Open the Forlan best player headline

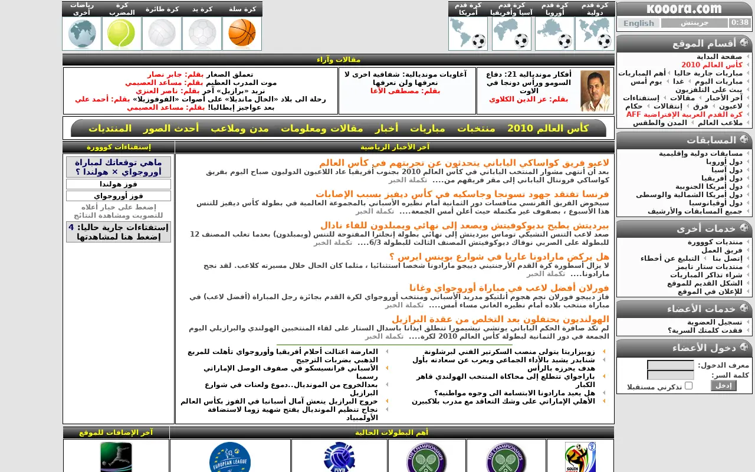tap(509, 288)
